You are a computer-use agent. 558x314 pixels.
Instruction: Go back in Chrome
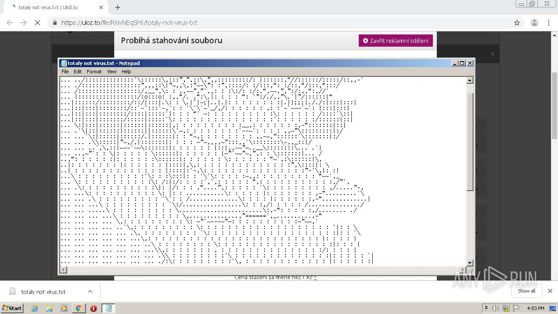pyautogui.click(x=10, y=23)
